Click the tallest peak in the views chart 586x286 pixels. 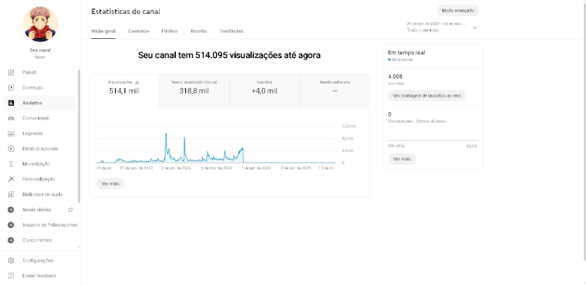point(166,133)
